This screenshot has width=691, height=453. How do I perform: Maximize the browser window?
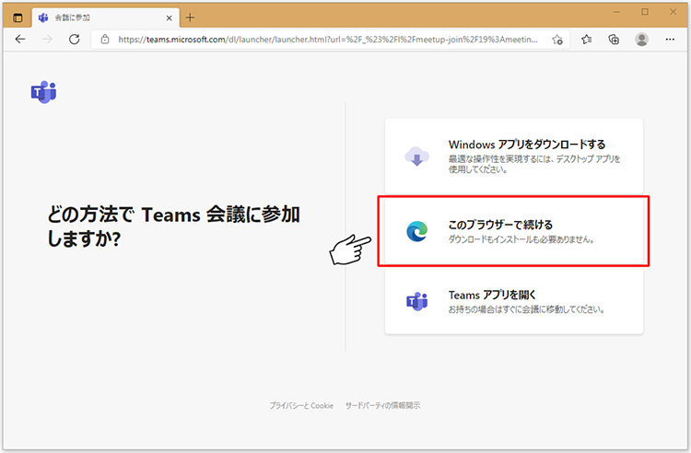click(645, 12)
